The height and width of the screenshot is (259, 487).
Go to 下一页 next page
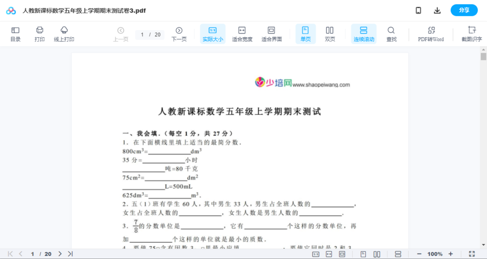point(179,34)
